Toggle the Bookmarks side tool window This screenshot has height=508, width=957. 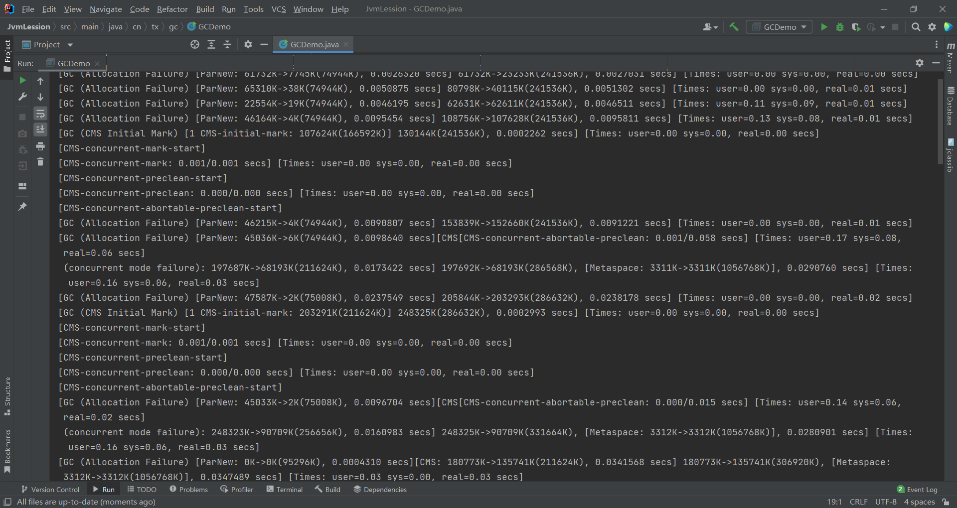pyautogui.click(x=7, y=451)
